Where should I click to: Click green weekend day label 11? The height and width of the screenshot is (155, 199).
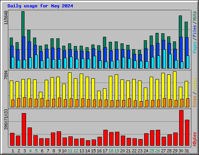tap(70, 151)
